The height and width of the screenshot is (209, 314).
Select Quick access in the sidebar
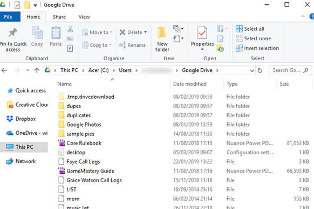coord(26,91)
